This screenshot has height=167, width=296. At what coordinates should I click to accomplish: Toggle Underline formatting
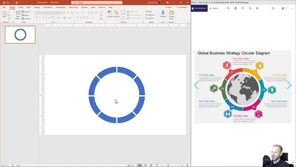pos(43,18)
